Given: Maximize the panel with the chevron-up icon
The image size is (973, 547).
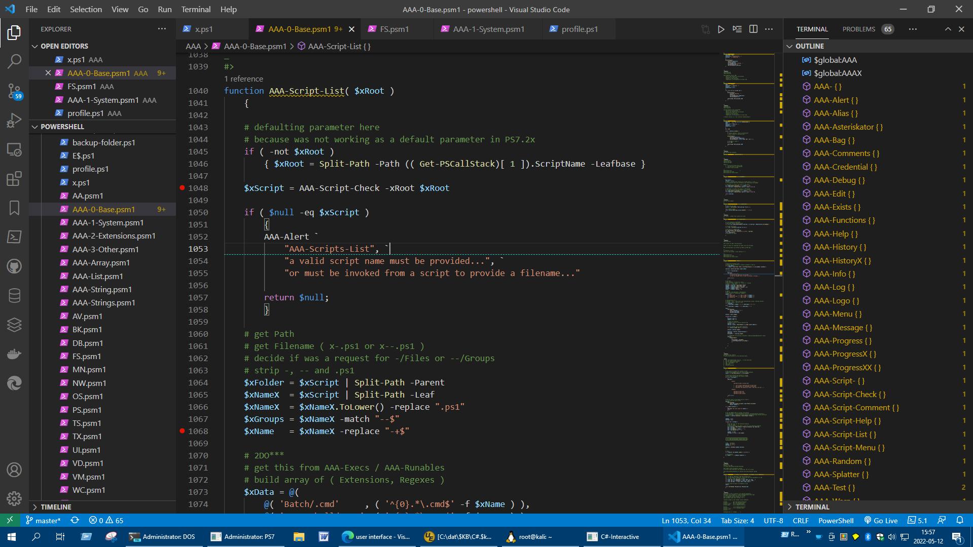Looking at the screenshot, I should coord(948,29).
